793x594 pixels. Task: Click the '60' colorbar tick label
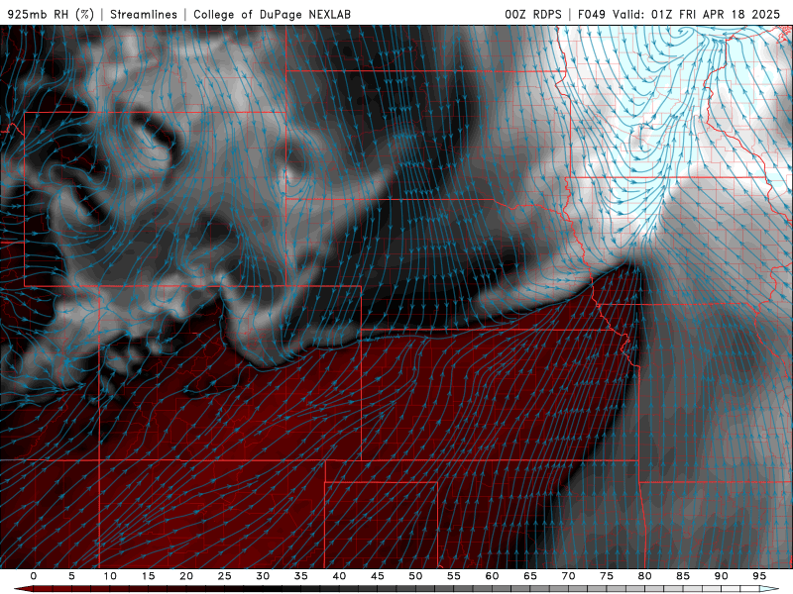tap(492, 576)
